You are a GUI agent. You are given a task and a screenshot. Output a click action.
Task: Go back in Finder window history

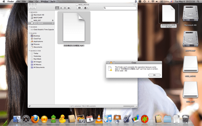click(31, 8)
